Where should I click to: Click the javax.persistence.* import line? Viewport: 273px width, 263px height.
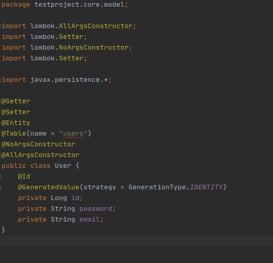[56, 80]
